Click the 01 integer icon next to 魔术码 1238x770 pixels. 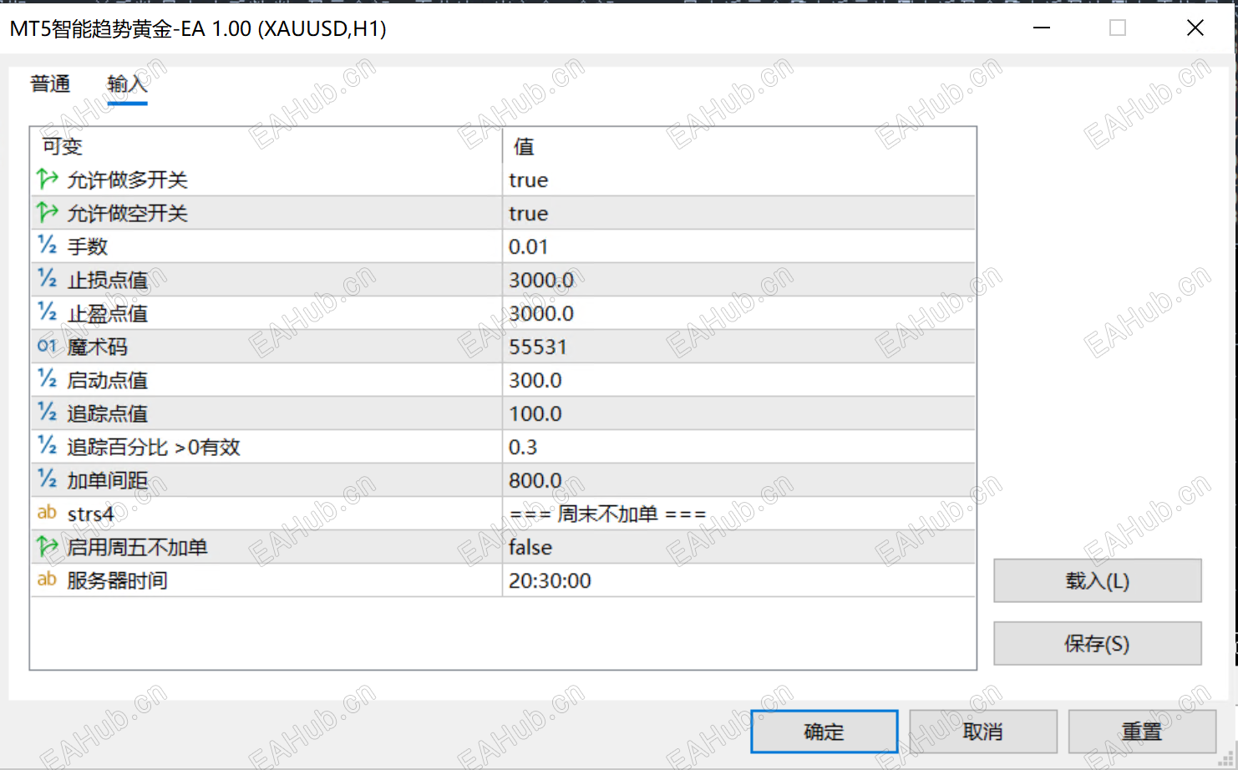[47, 346]
